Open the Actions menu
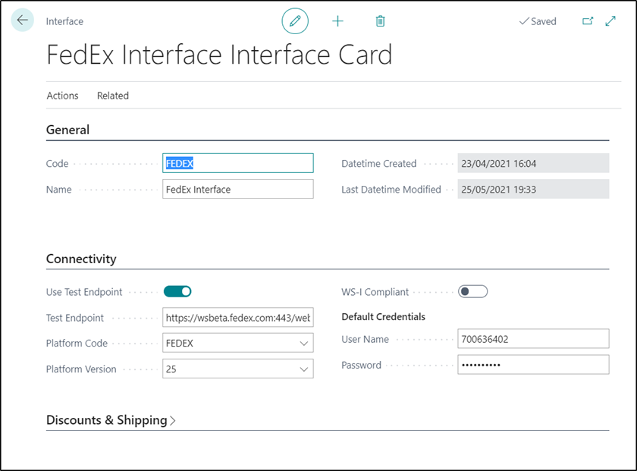 62,96
